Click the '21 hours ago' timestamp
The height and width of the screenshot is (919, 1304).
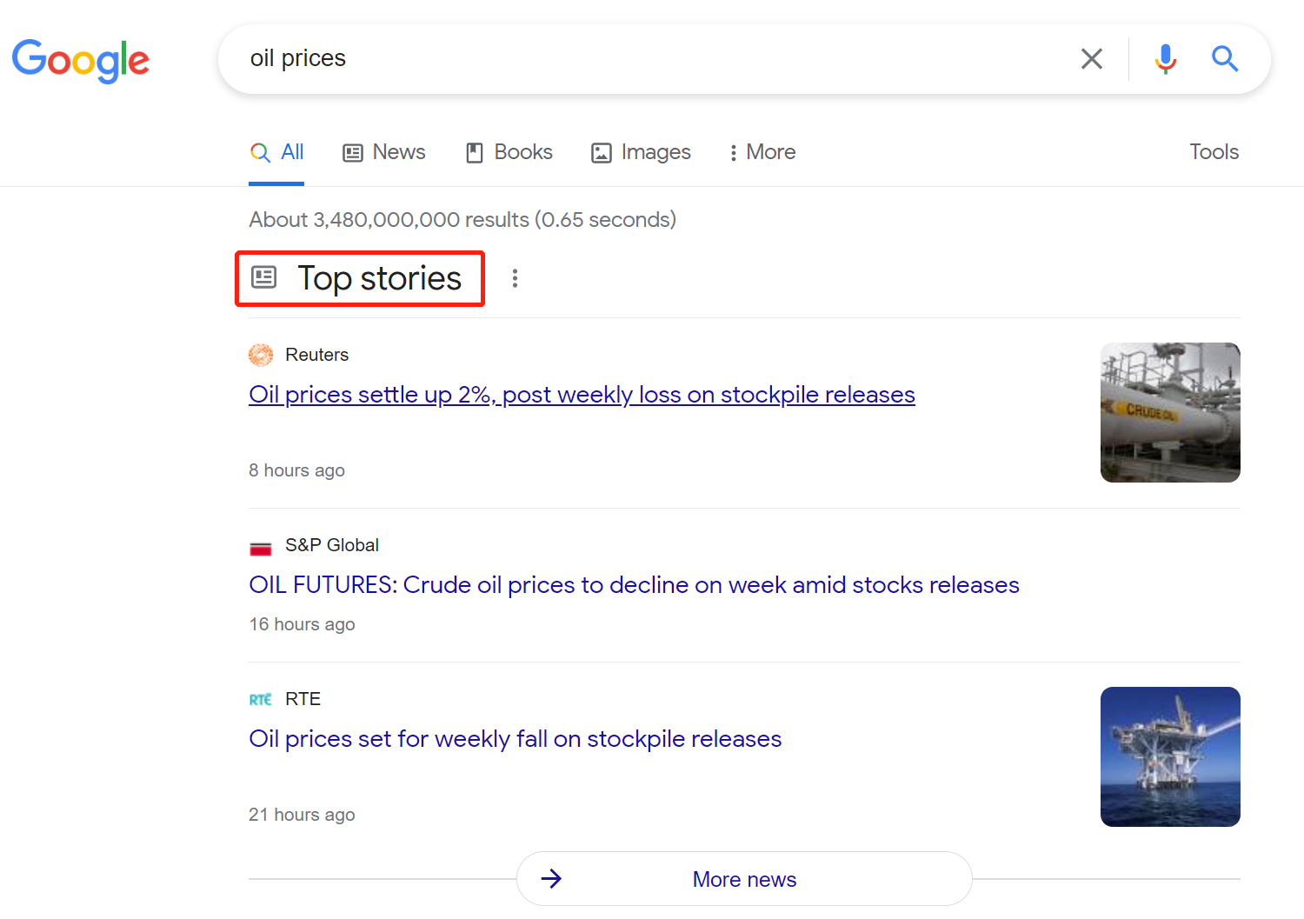tap(302, 815)
